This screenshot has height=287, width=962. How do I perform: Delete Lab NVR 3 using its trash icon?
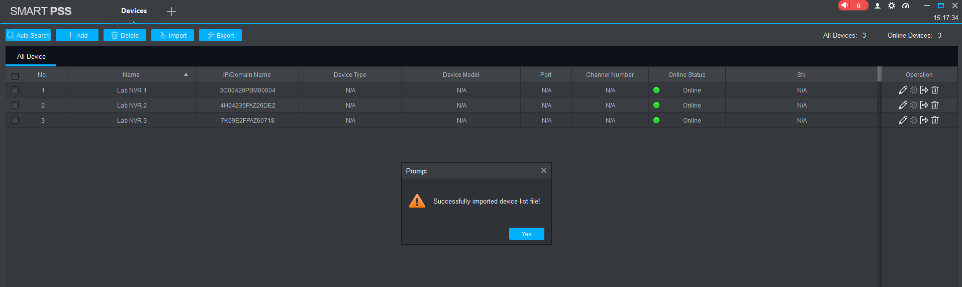pos(935,120)
